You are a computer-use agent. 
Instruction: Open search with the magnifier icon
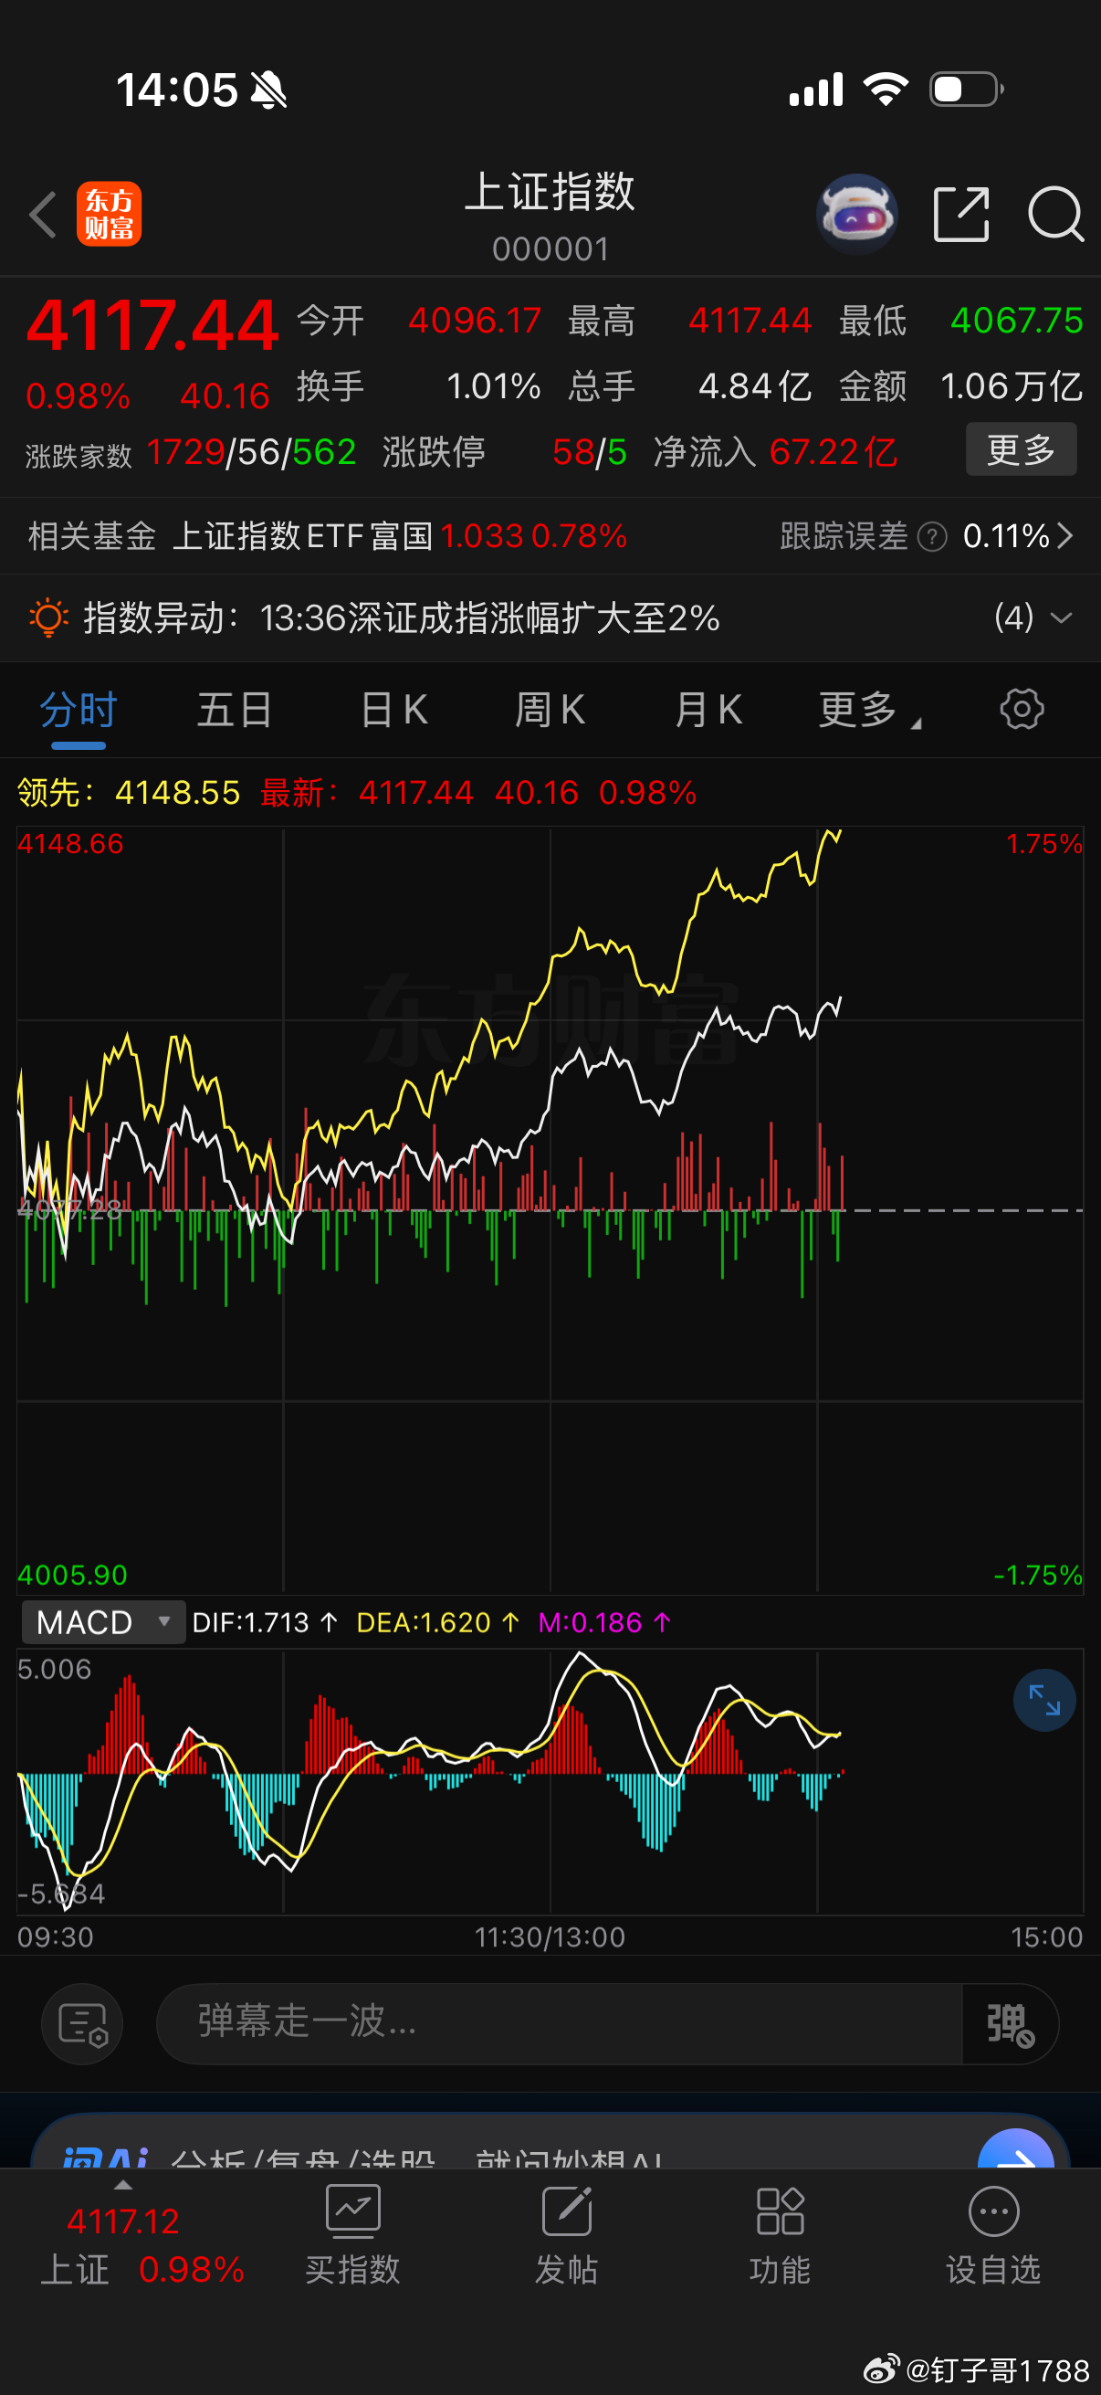[x=1055, y=214]
